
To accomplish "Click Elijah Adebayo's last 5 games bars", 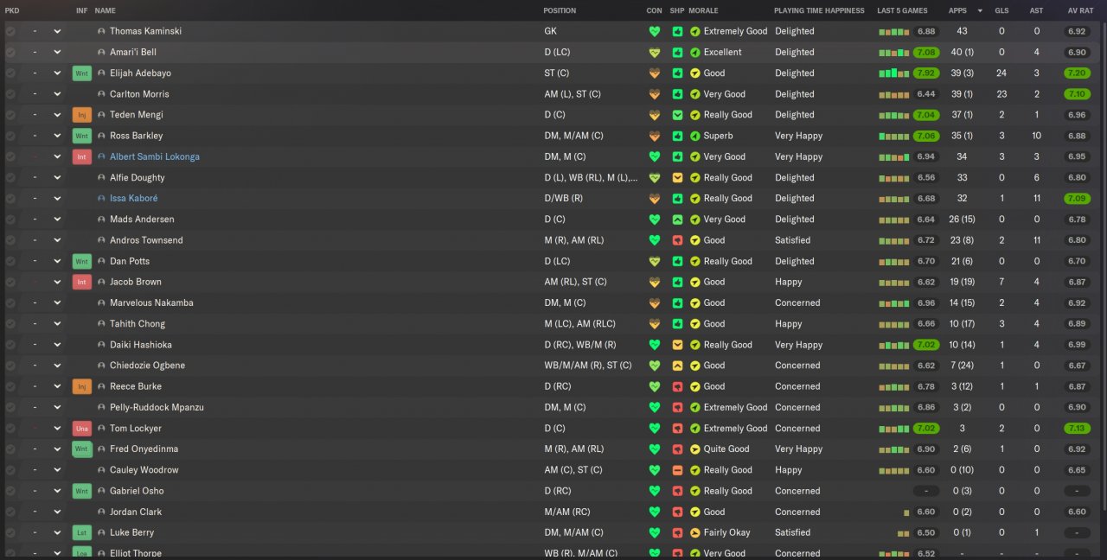I will pos(893,73).
